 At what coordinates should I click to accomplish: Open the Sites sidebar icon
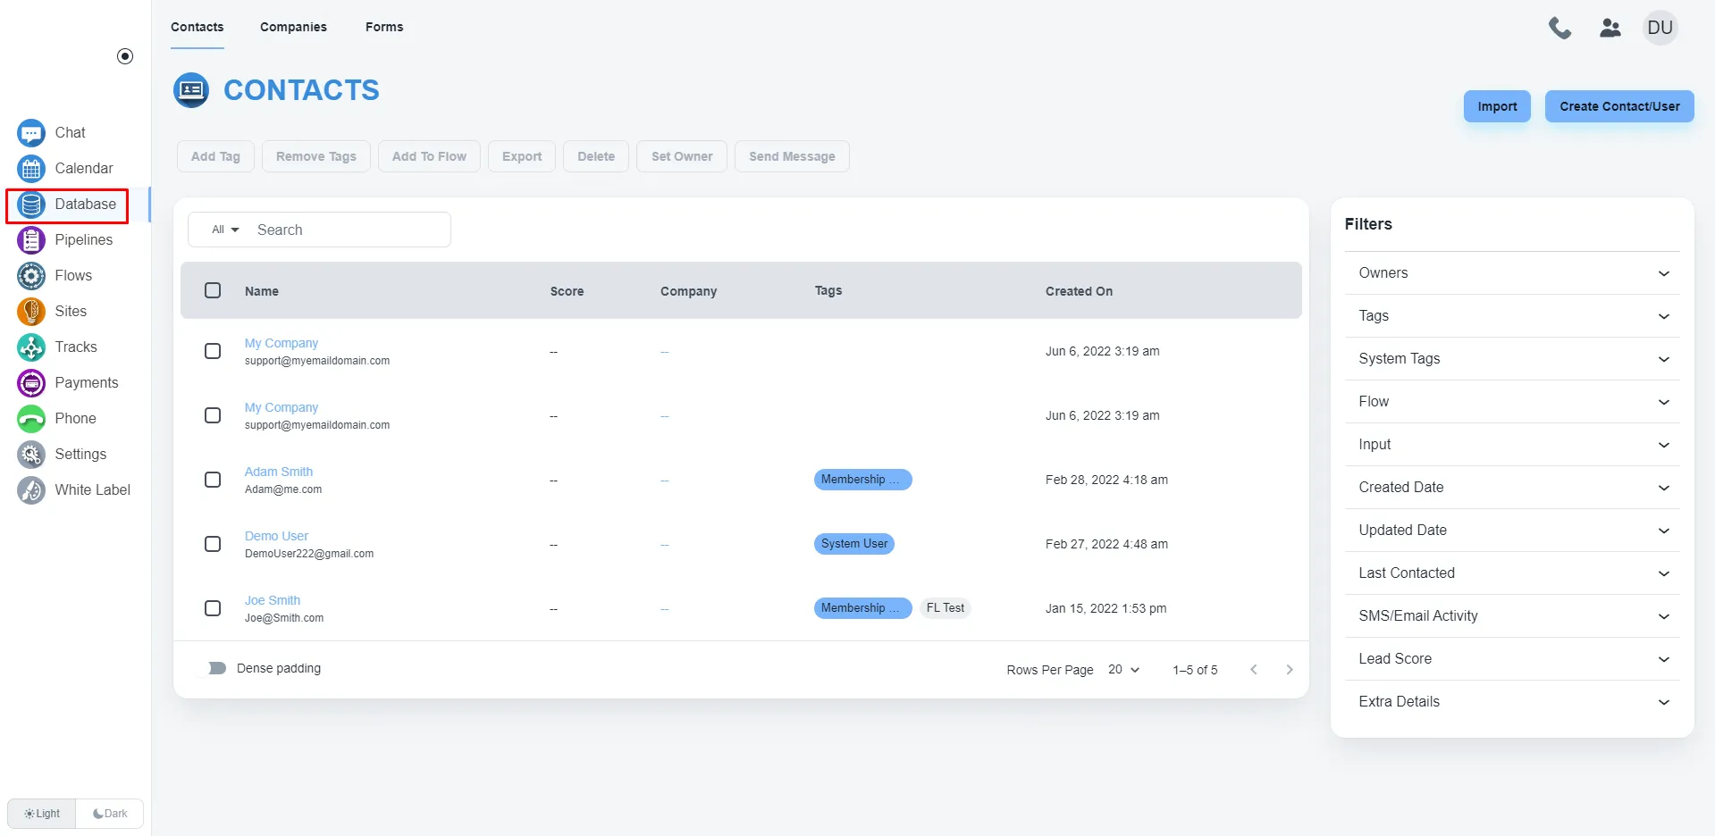coord(31,312)
